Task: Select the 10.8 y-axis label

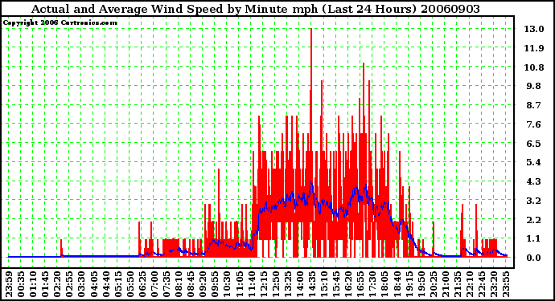Action: 534,67
